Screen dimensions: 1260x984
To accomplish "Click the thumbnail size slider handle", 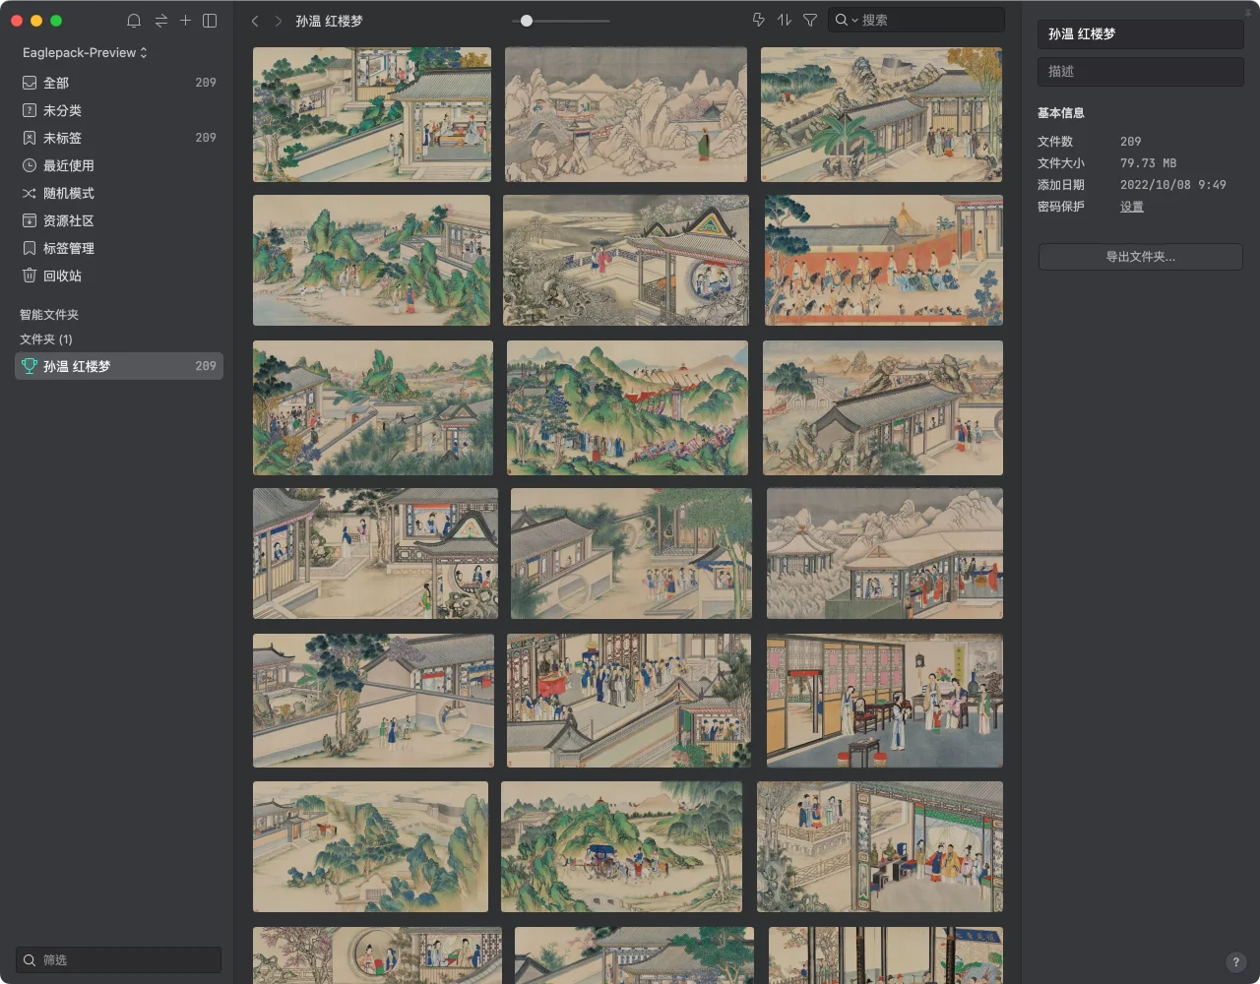I will tap(527, 21).
